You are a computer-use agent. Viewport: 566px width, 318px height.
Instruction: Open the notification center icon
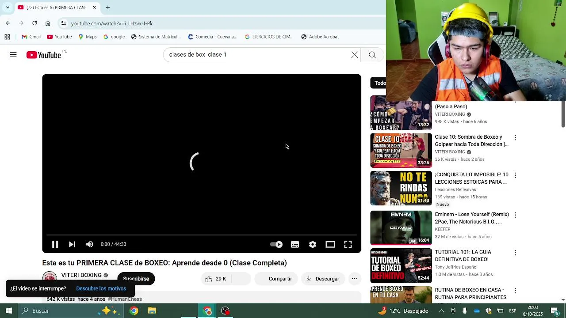tap(554, 311)
